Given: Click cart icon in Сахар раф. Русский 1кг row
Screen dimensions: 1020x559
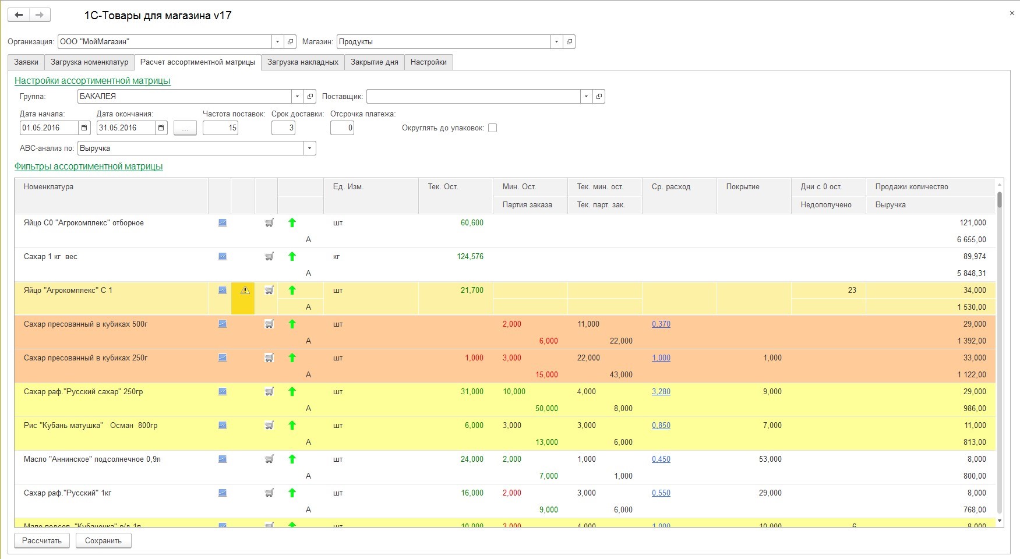Looking at the screenshot, I should pos(269,493).
